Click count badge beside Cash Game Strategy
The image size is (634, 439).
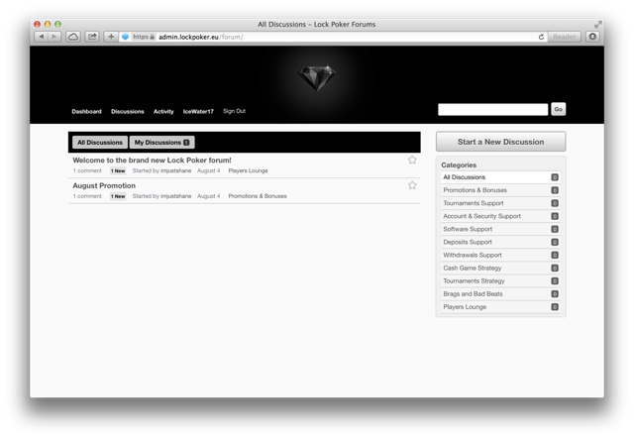[555, 268]
